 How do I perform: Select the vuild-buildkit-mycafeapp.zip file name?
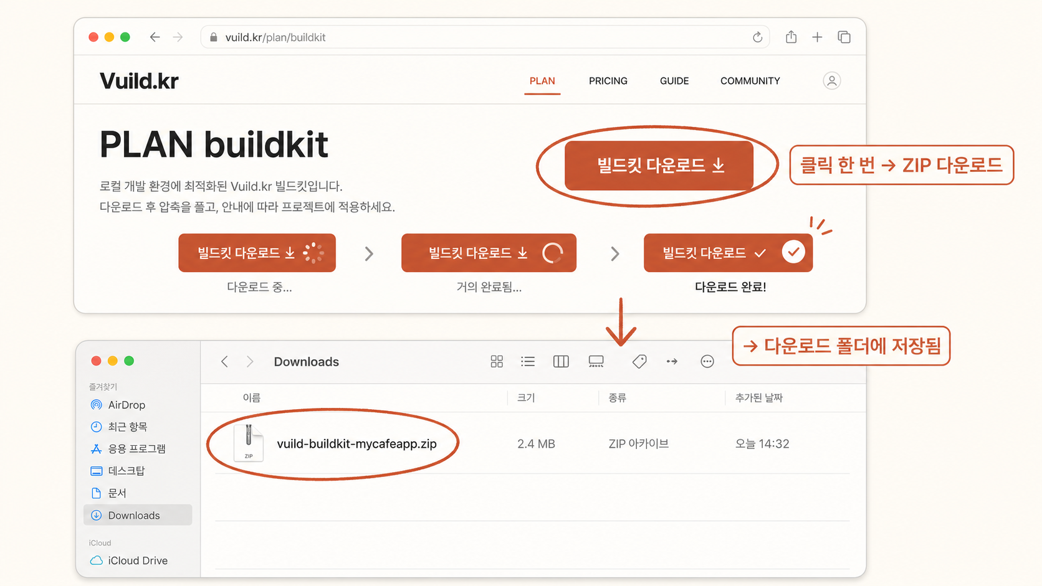point(357,444)
